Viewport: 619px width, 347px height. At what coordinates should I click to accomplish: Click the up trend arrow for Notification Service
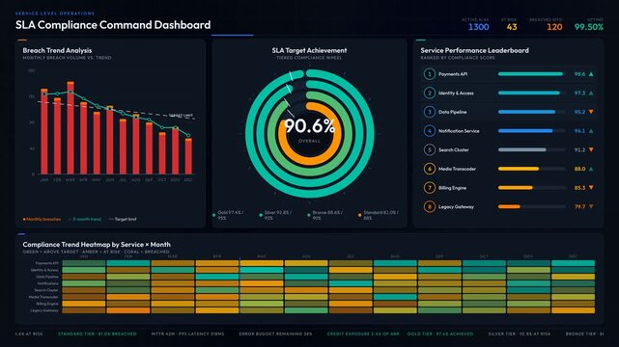tap(591, 131)
